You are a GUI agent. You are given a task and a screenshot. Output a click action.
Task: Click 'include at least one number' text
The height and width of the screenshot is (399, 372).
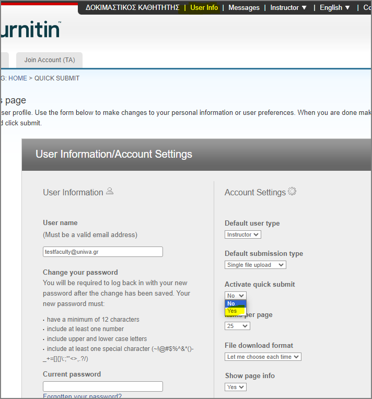click(x=85, y=329)
